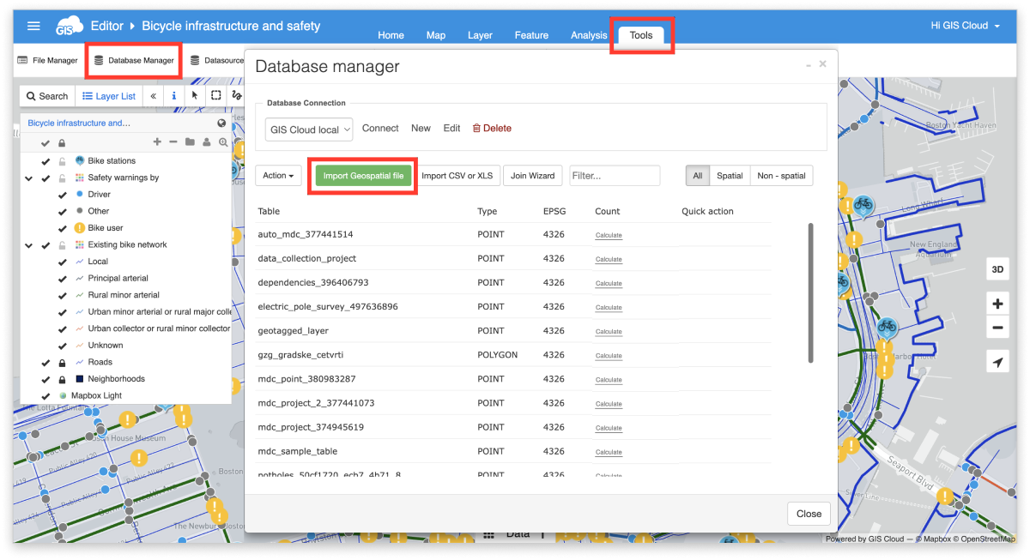Image resolution: width=1030 pixels, height=560 pixels.
Task: Open the info tool next to Layer List
Action: 174,96
